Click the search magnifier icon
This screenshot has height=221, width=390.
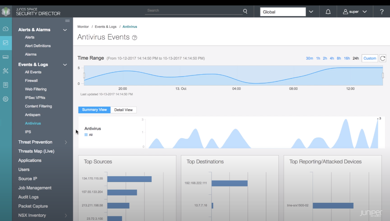245,11
